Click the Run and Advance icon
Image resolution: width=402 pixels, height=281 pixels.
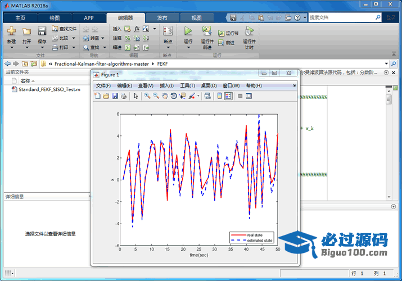click(x=207, y=31)
